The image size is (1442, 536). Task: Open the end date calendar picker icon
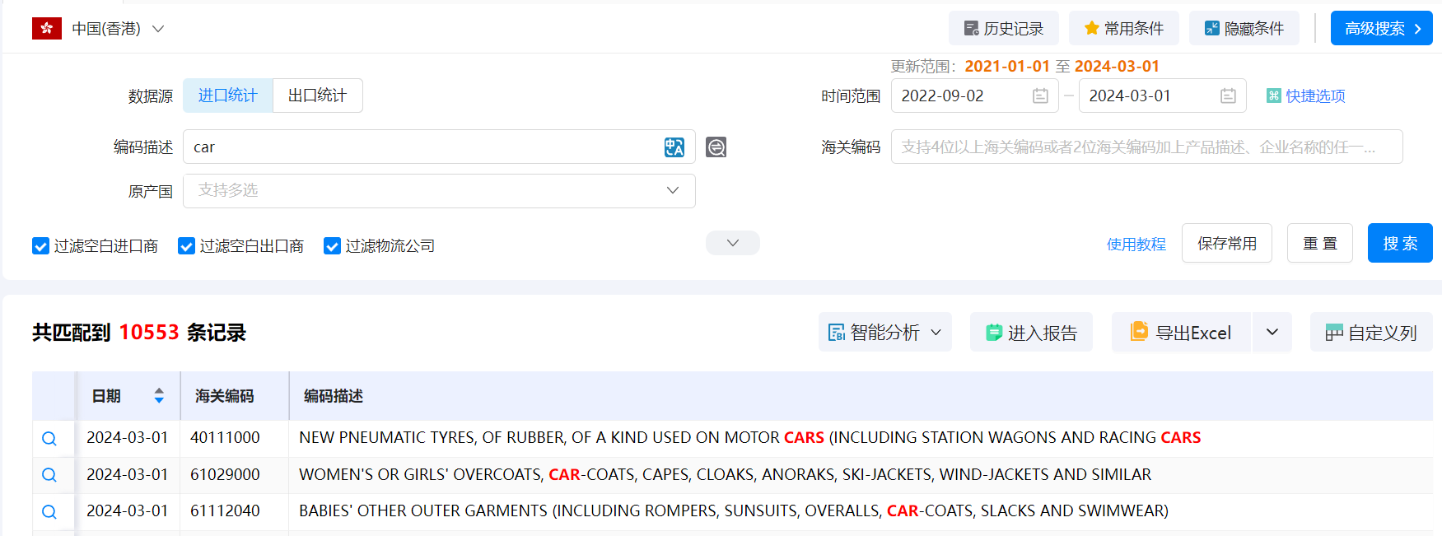[x=1228, y=96]
